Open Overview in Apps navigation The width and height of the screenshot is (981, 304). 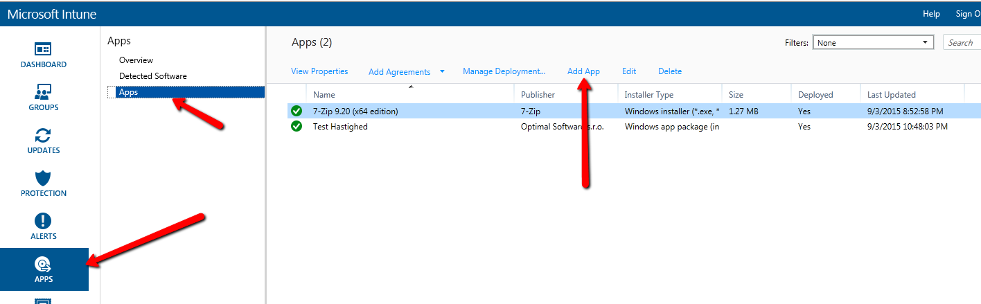(x=136, y=60)
